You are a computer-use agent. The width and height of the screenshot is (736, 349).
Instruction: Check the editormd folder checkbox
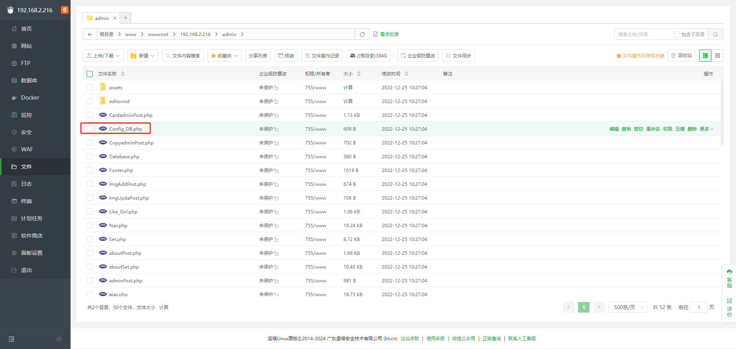[x=90, y=101]
